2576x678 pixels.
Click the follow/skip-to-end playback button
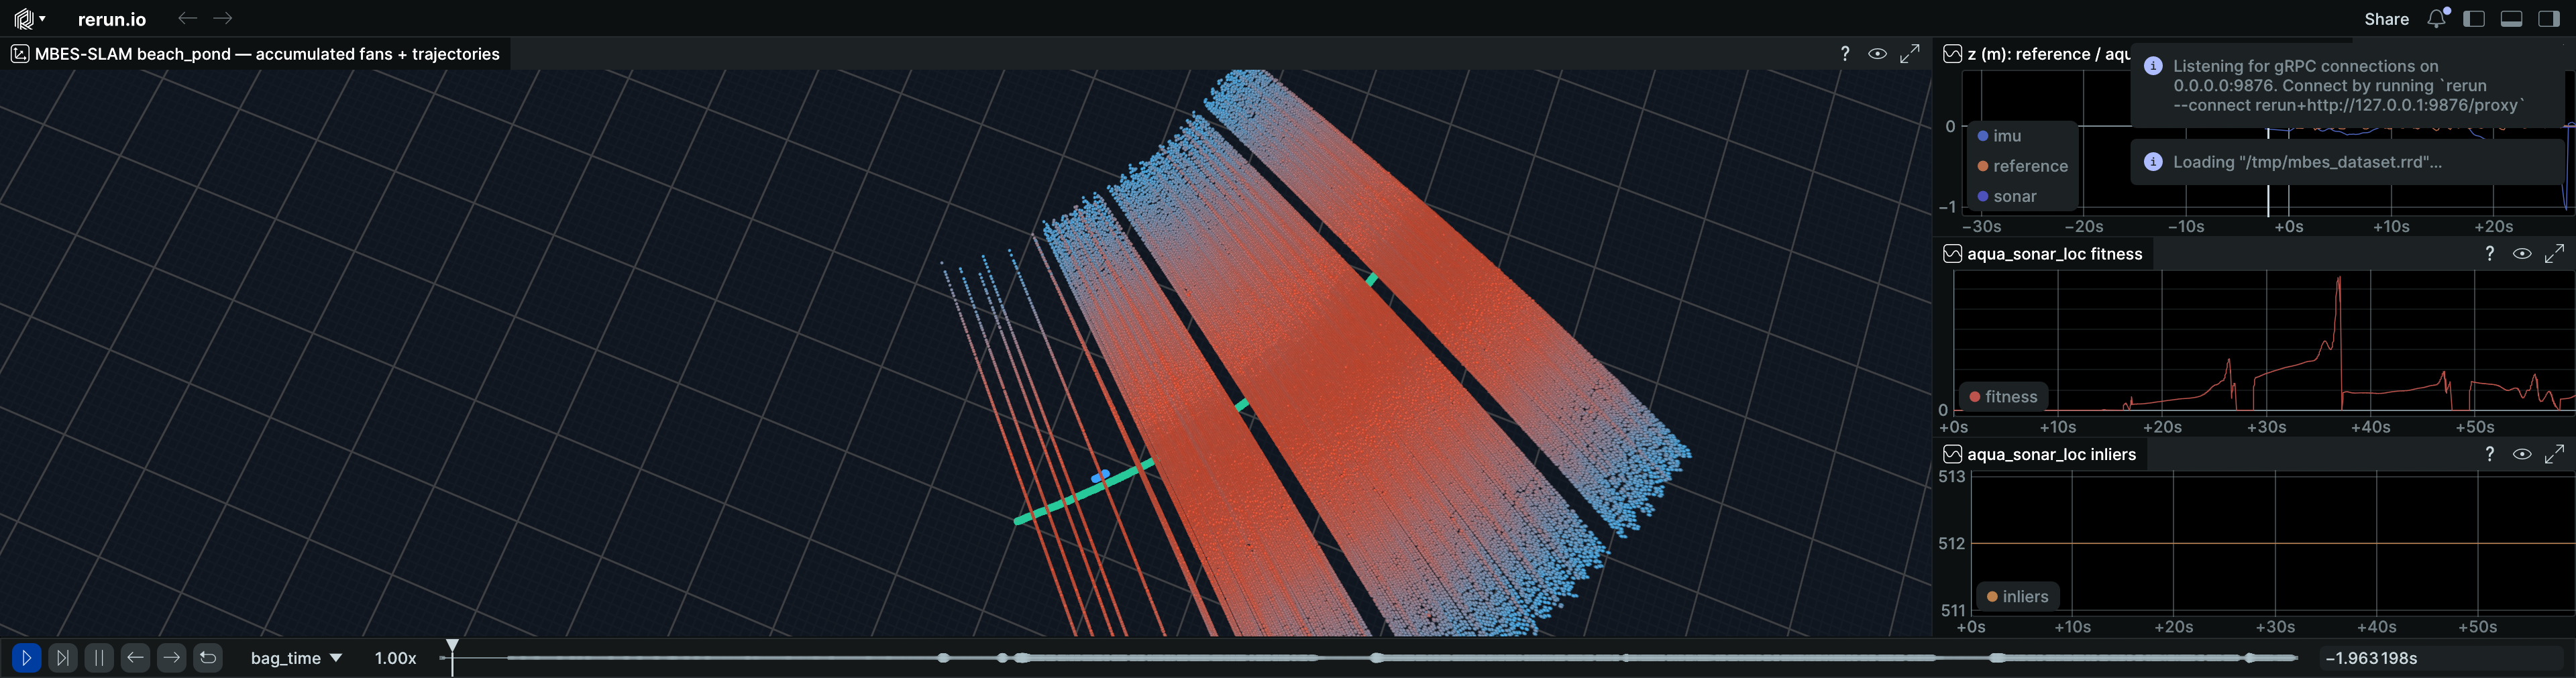(x=63, y=658)
